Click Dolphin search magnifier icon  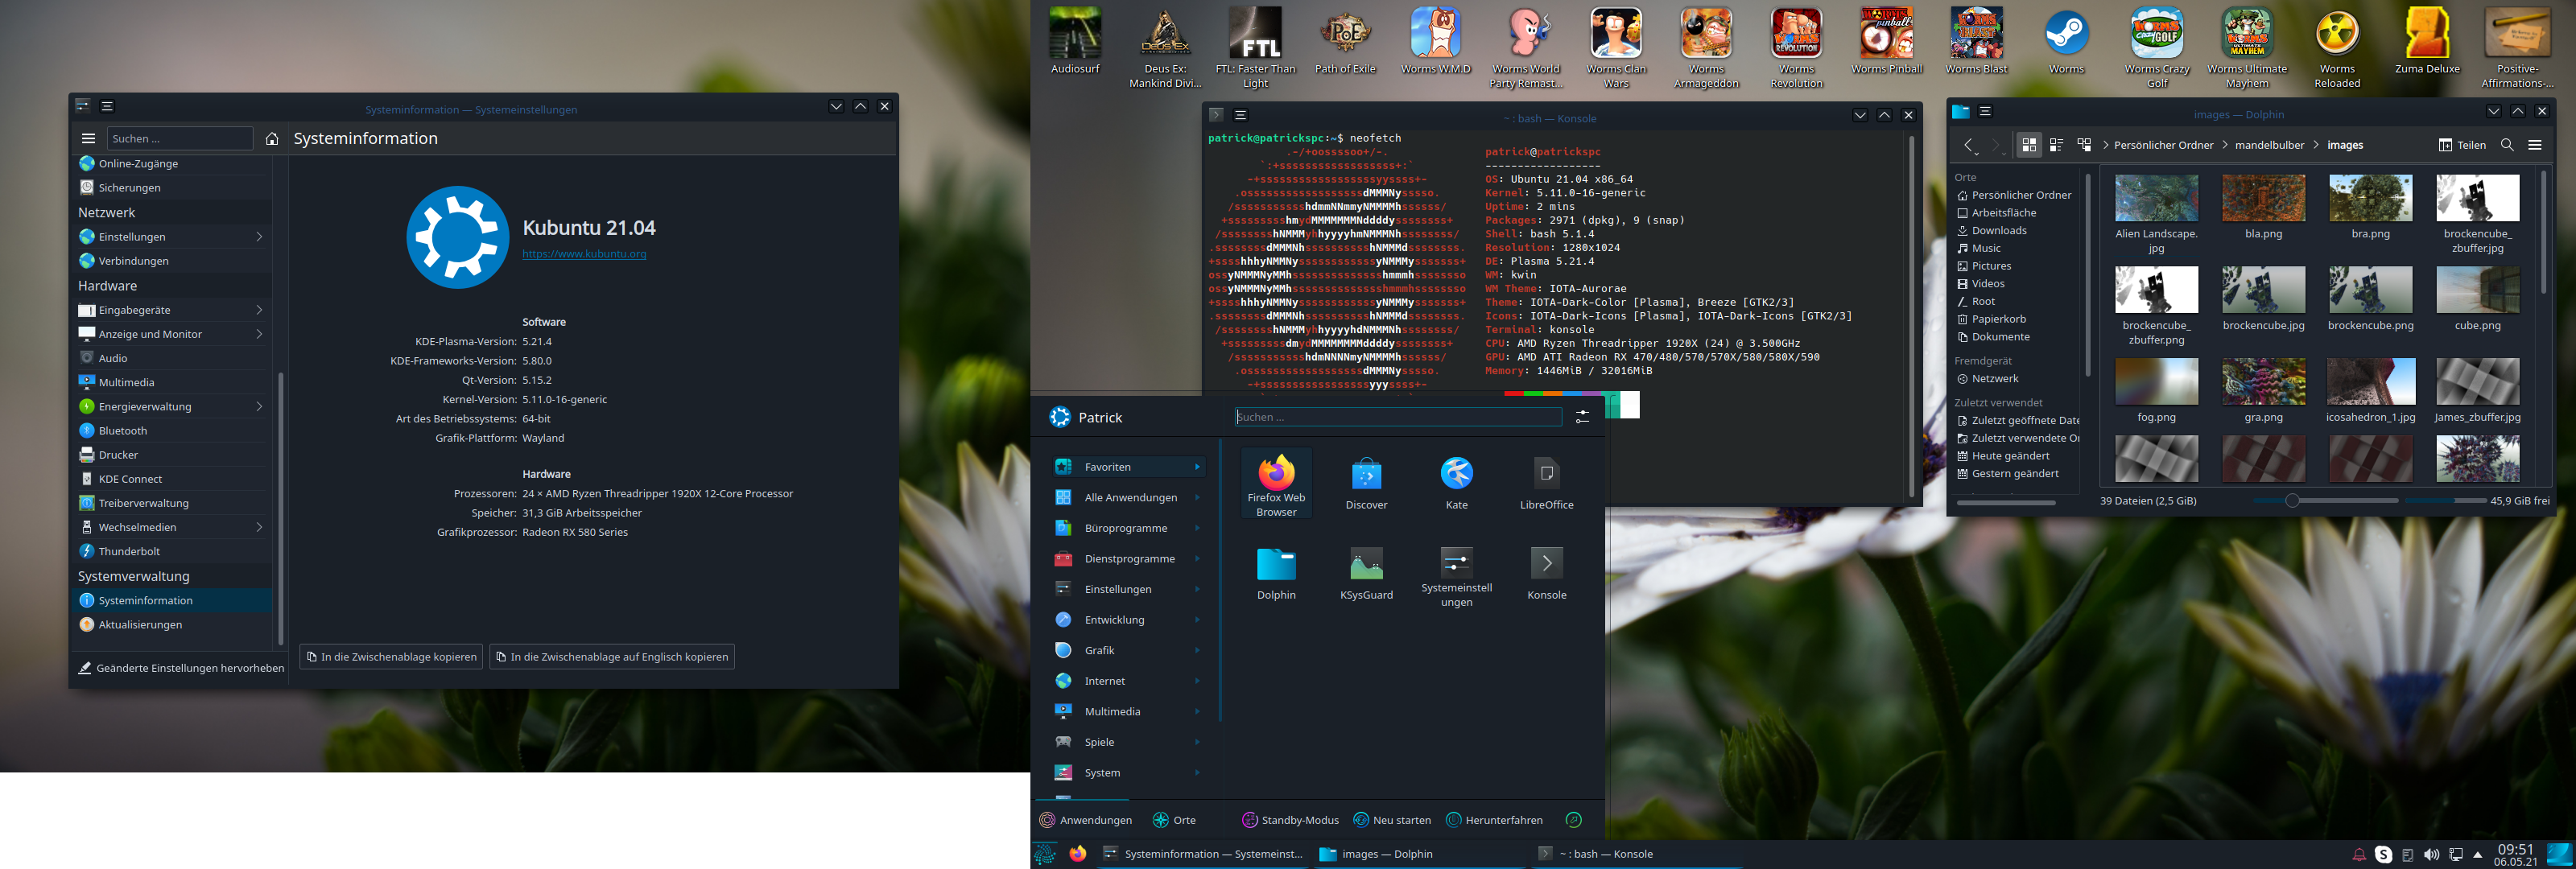point(2507,145)
